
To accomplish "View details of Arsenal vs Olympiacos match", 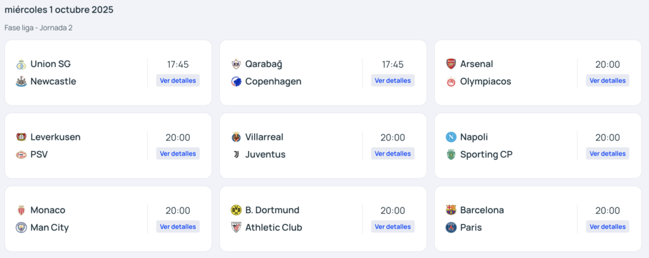I will pyautogui.click(x=608, y=80).
